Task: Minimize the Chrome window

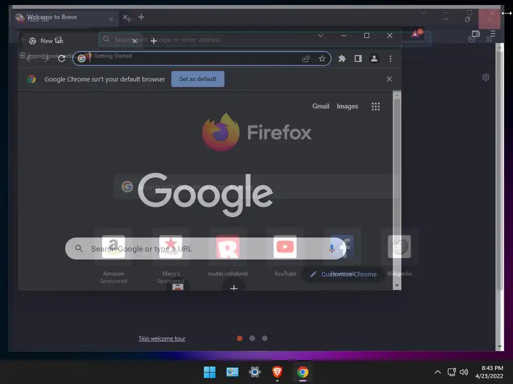Action: (344, 35)
